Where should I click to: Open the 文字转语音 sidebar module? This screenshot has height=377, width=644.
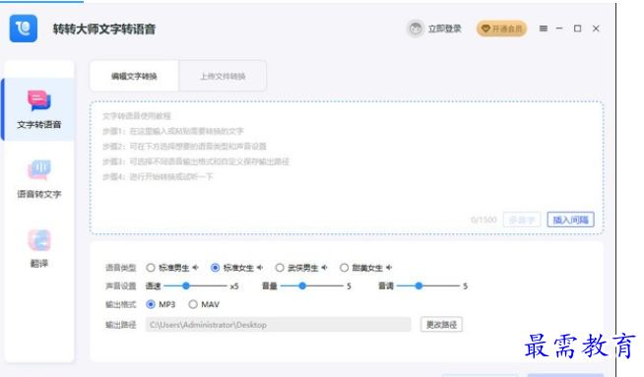pos(39,109)
